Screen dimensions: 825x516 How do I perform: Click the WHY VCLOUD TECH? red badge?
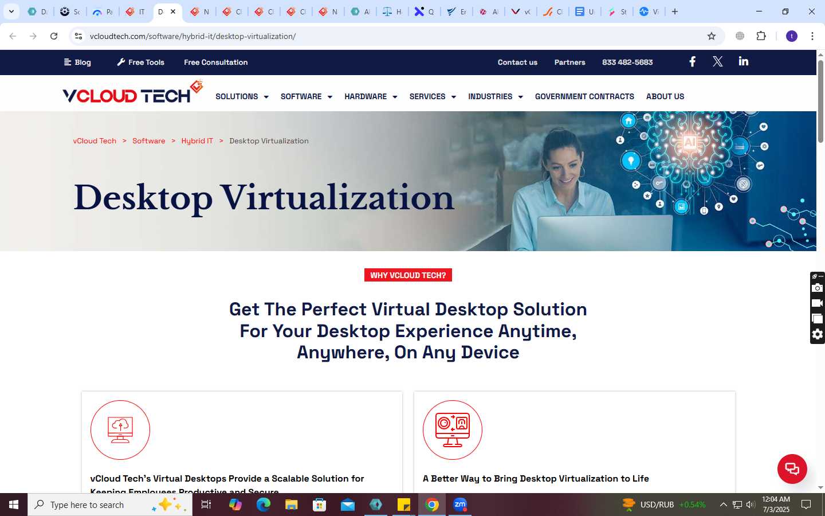408,275
